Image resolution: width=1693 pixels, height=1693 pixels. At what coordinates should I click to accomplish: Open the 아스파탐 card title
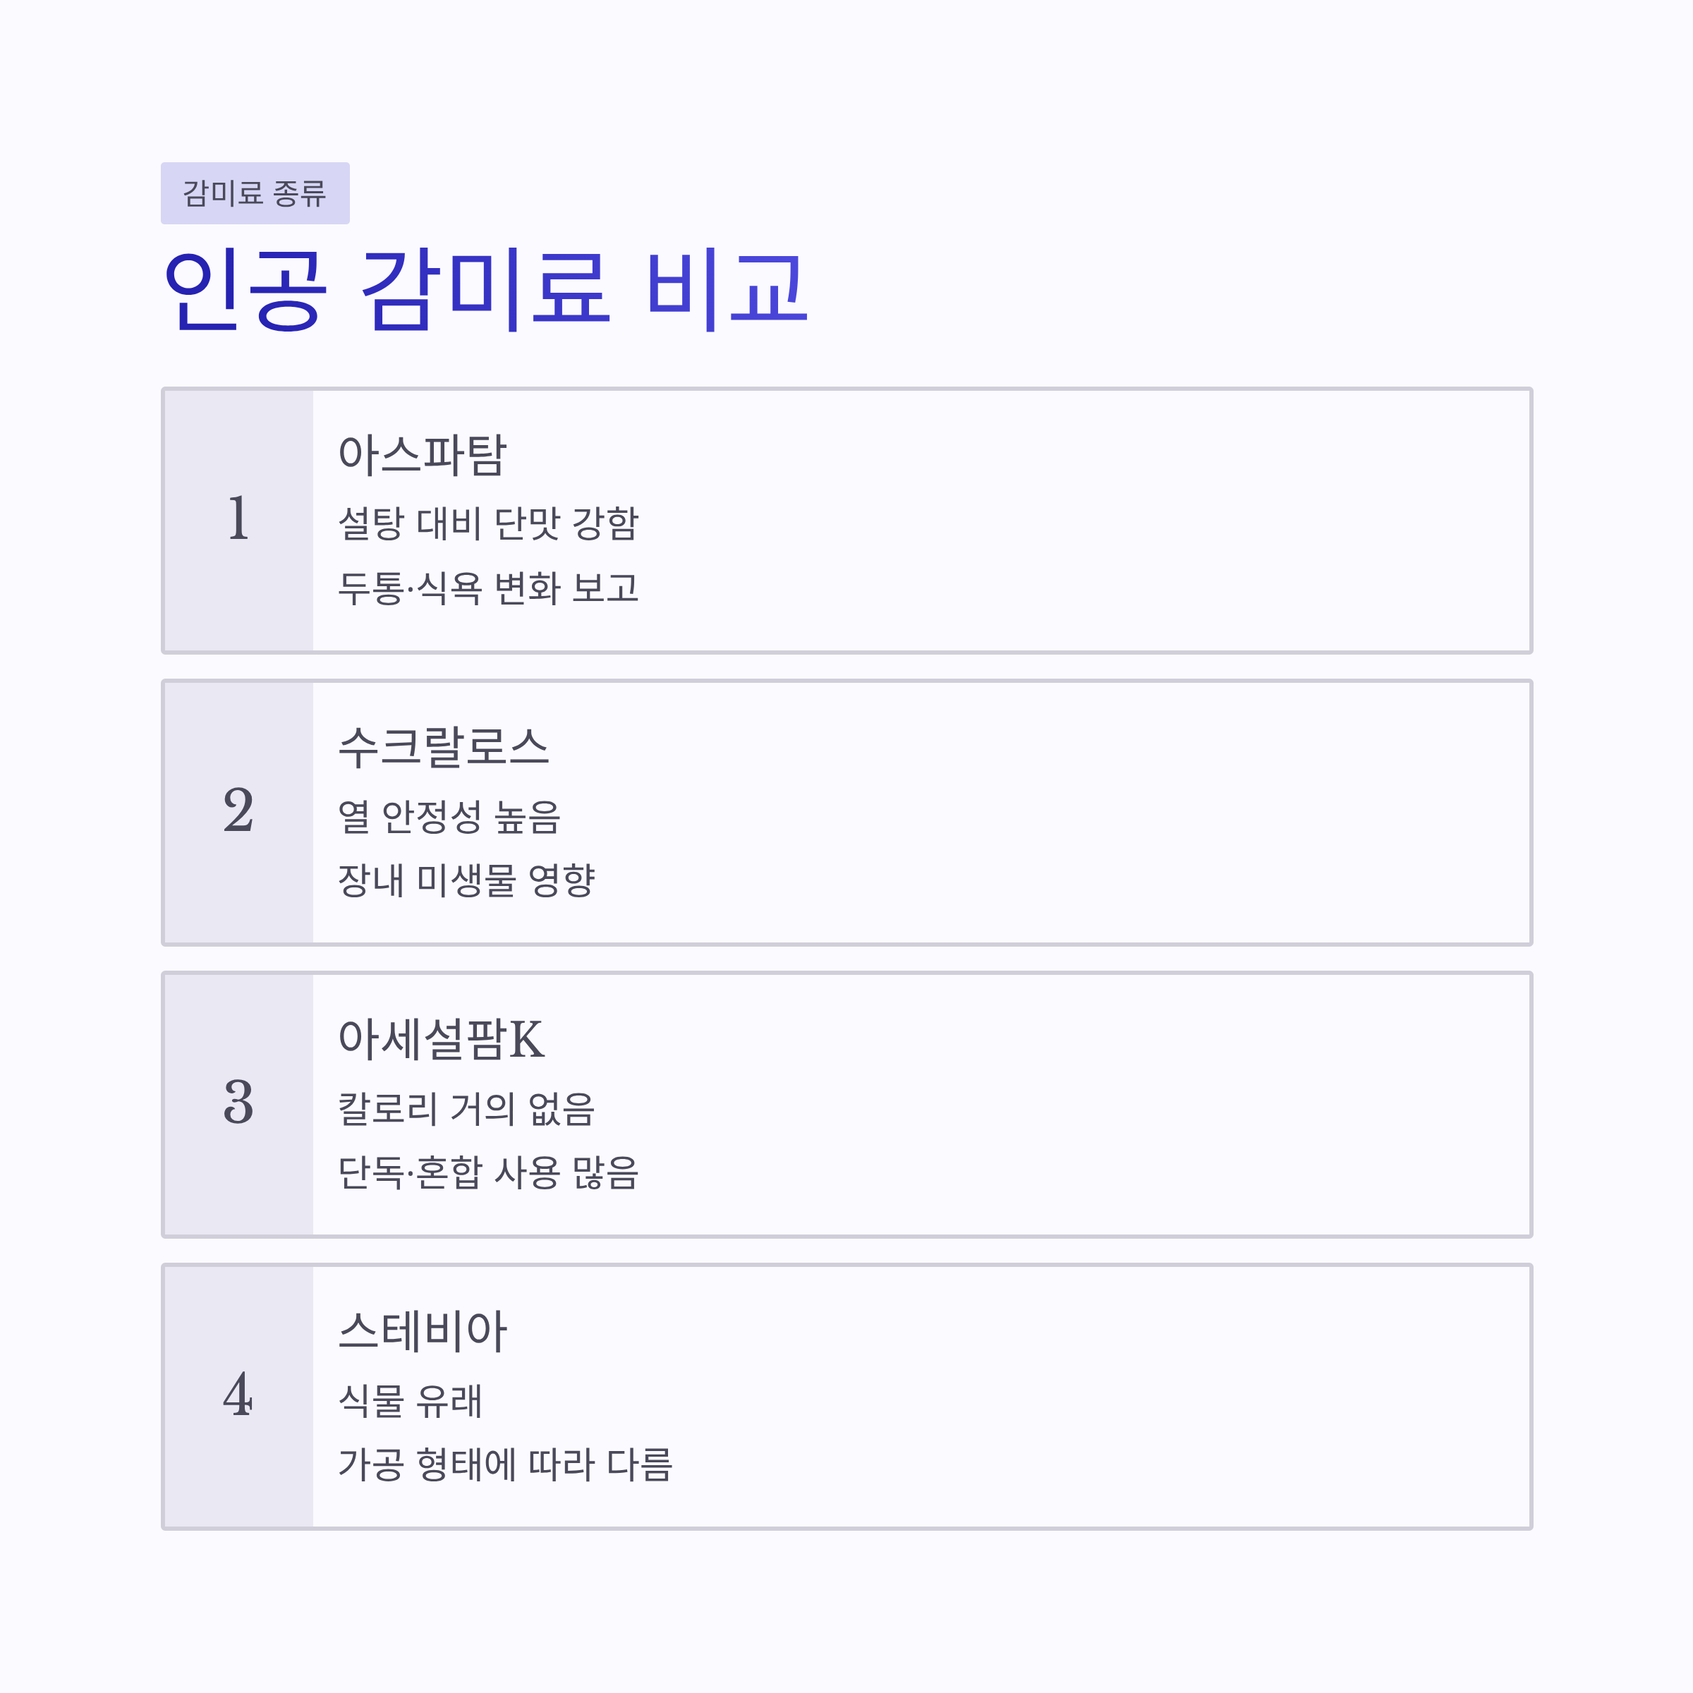pyautogui.click(x=423, y=456)
